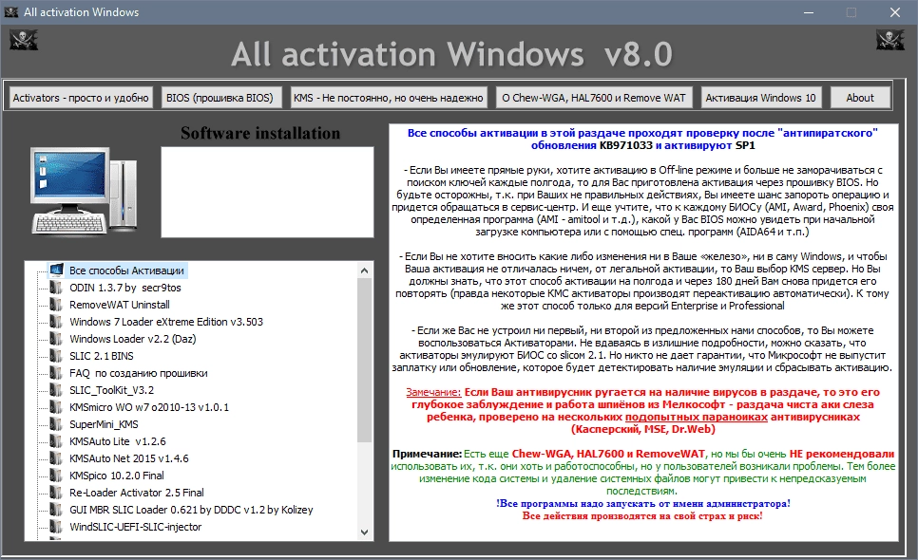This screenshot has width=918, height=560.
Task: Click icon next to ODIN 1.3.7
Action: (56, 288)
